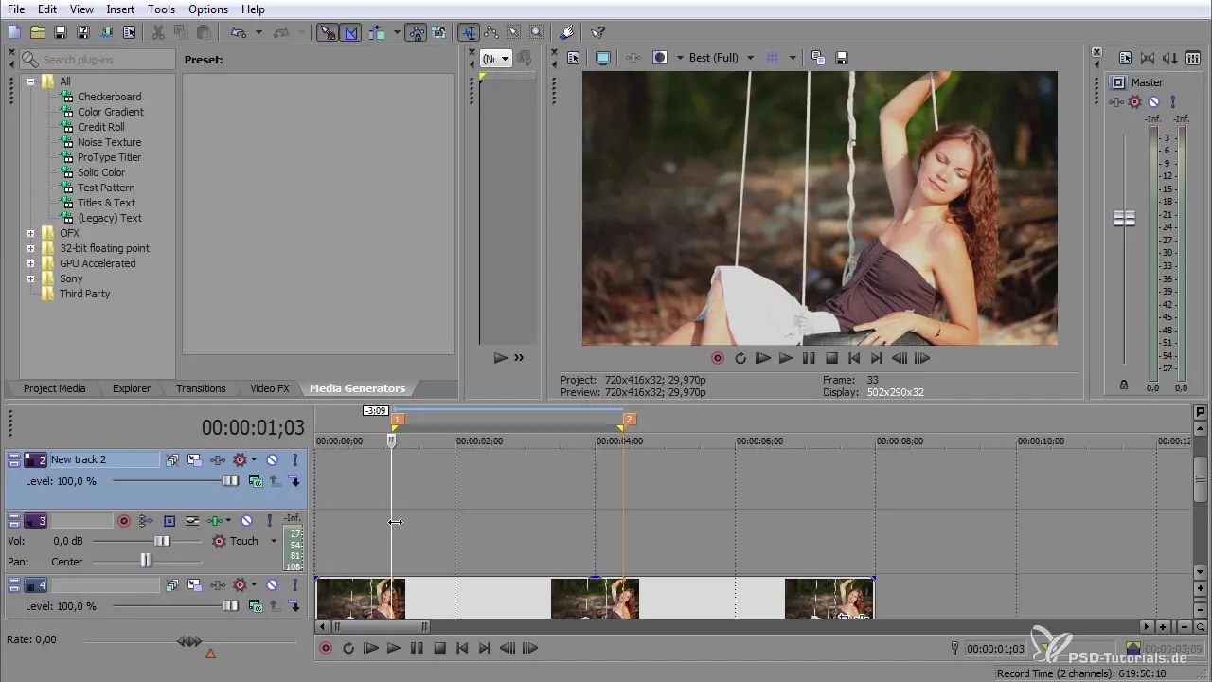This screenshot has height=682, width=1212.
Task: Click the Open project folder icon
Action: pyautogui.click(x=38, y=32)
